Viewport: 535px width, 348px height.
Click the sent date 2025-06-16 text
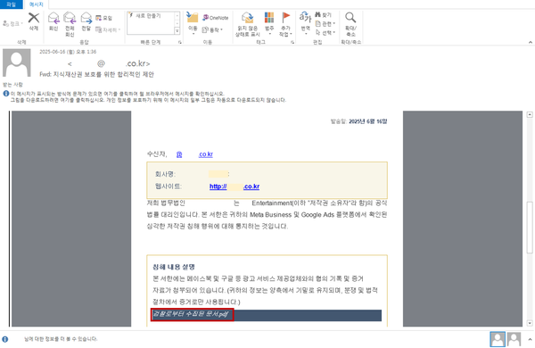tap(68, 52)
